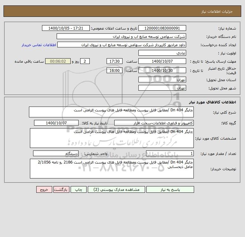Open 'مشاهده مدارک پیوستی (2)' attachments
Viewport: 245px width, 237px height.
(x=116, y=190)
